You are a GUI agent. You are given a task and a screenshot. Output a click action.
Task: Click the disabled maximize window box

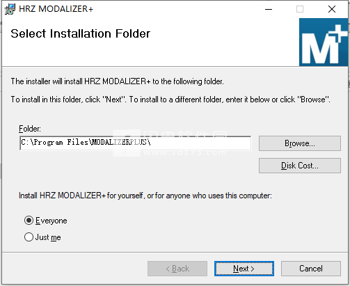(300, 9)
